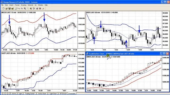
Task: Click the Print preview page icon
Action: [16, 8]
